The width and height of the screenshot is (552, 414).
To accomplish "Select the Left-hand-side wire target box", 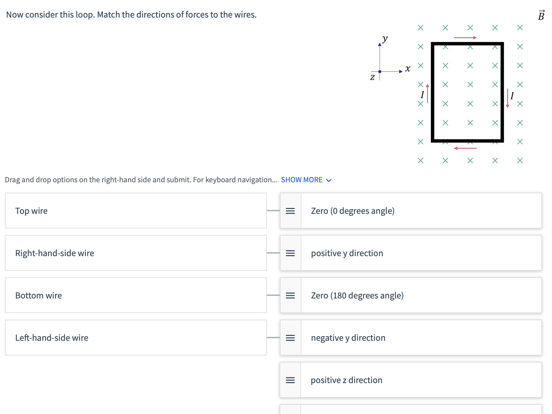I will (x=136, y=338).
